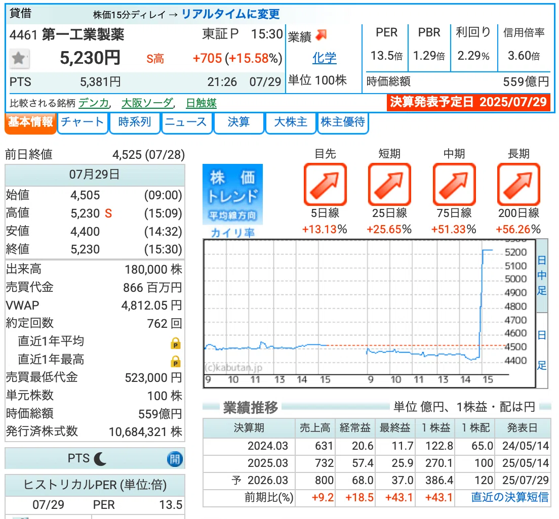The width and height of the screenshot is (559, 519).
Task: Click 安値 value 4,400
Action: [85, 232]
